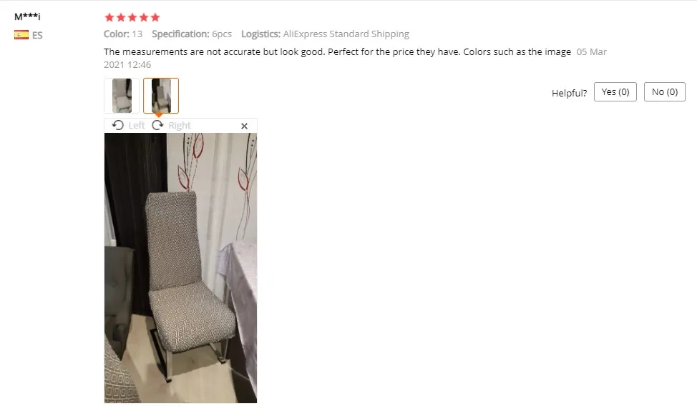Mark review helpful with Yes (0)

(x=615, y=92)
